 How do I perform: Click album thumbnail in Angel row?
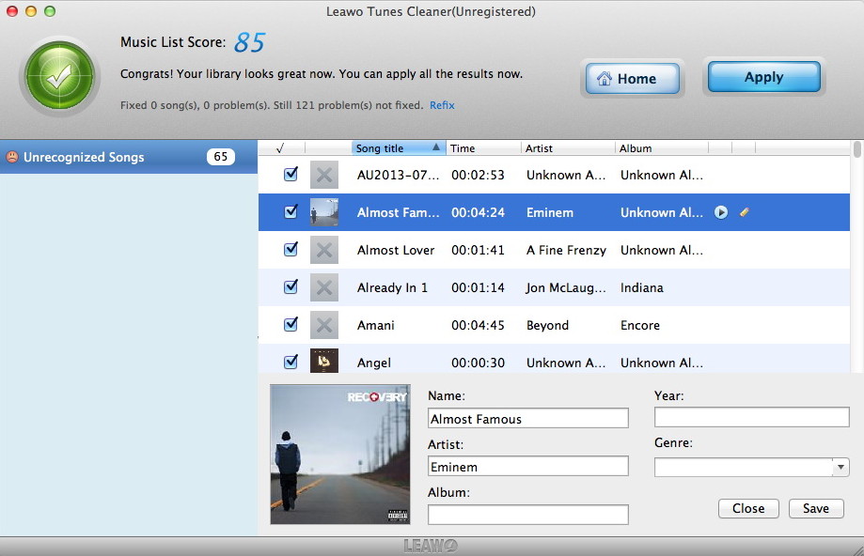(324, 362)
